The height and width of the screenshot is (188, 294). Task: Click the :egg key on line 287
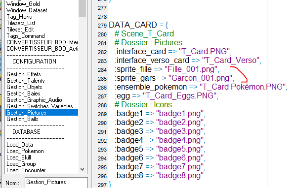122,96
